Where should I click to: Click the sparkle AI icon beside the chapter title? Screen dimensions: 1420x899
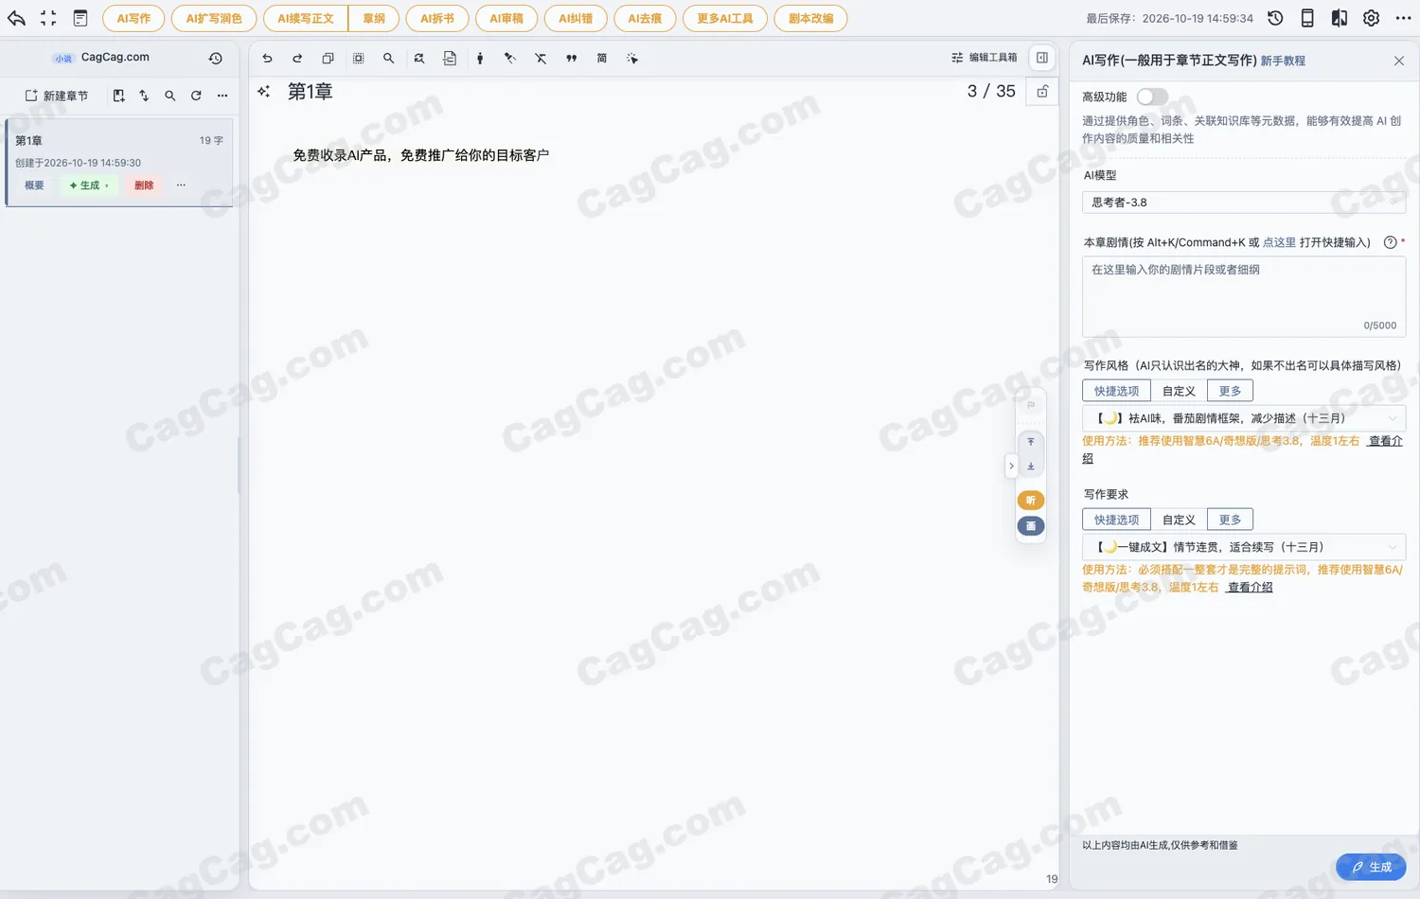[x=264, y=92]
